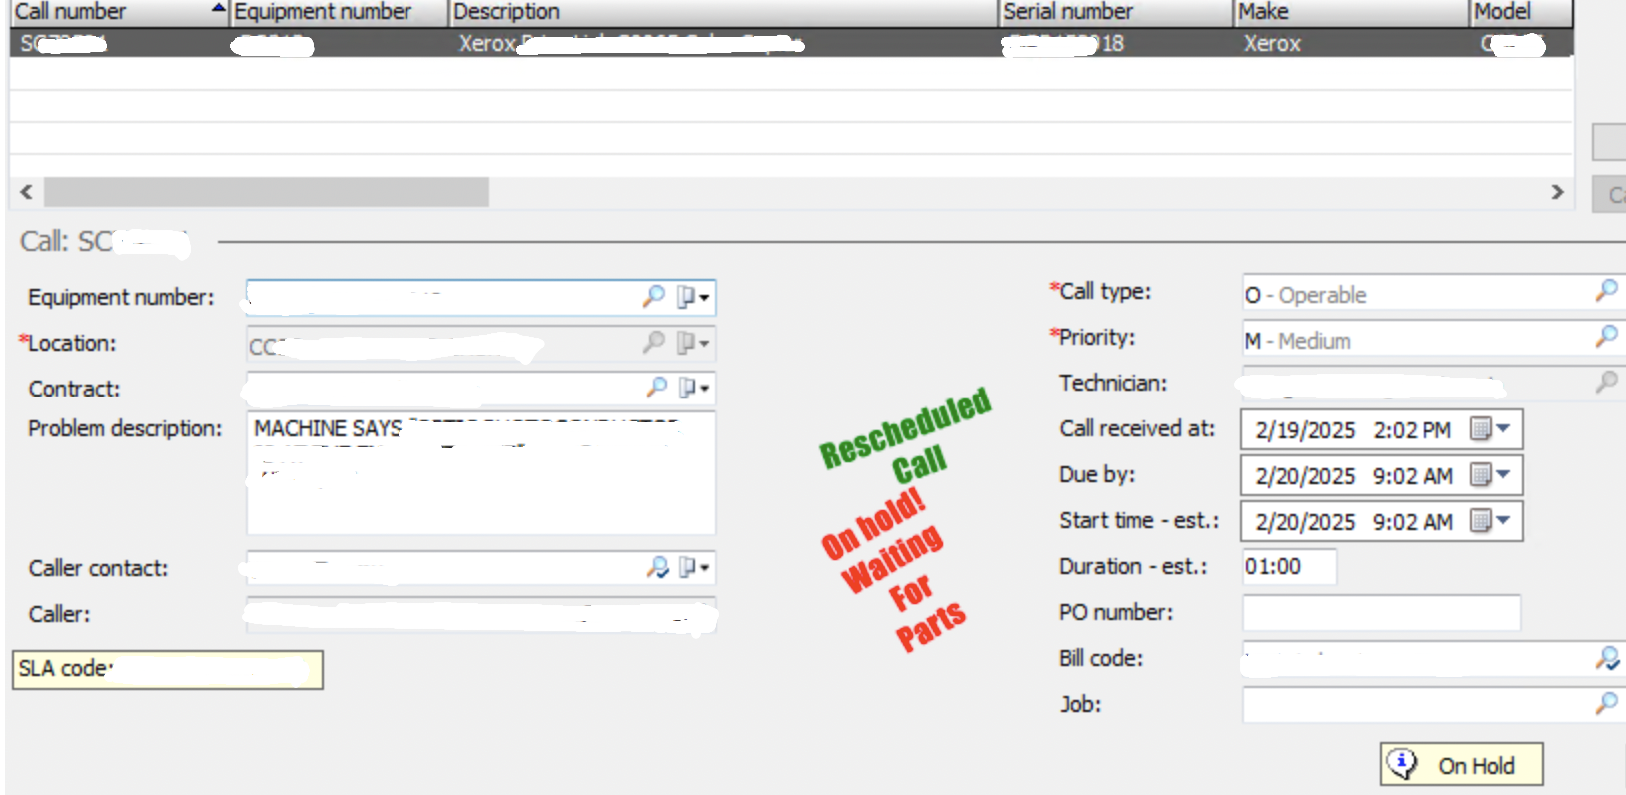Open the Priority lookup magnifier
Viewport: 1626px width, 795px height.
pos(1606,337)
